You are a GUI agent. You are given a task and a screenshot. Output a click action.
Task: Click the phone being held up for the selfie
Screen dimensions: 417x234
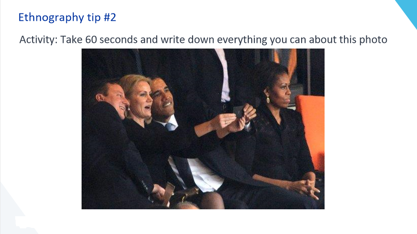[238, 111]
